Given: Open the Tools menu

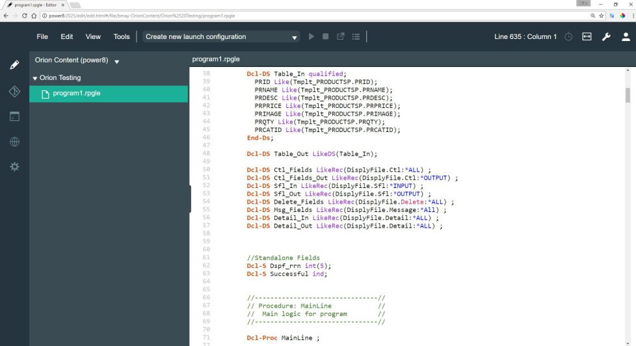Looking at the screenshot, I should [121, 36].
